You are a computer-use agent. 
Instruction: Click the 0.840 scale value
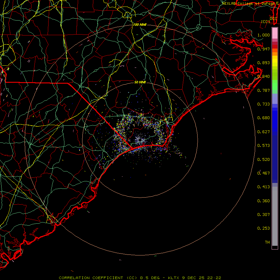tap(264, 77)
